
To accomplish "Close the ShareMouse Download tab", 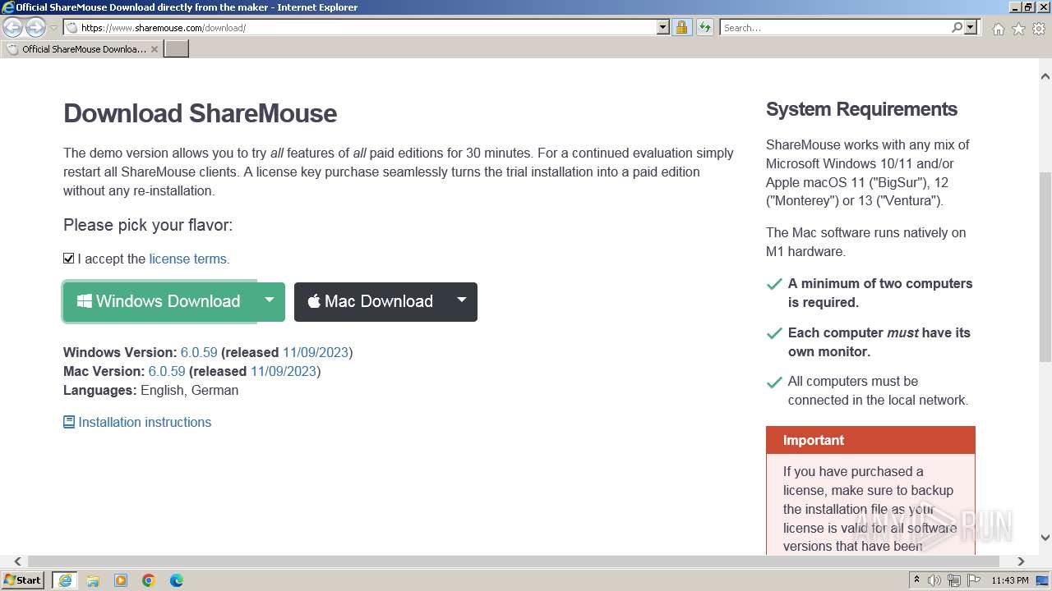I will pyautogui.click(x=155, y=49).
